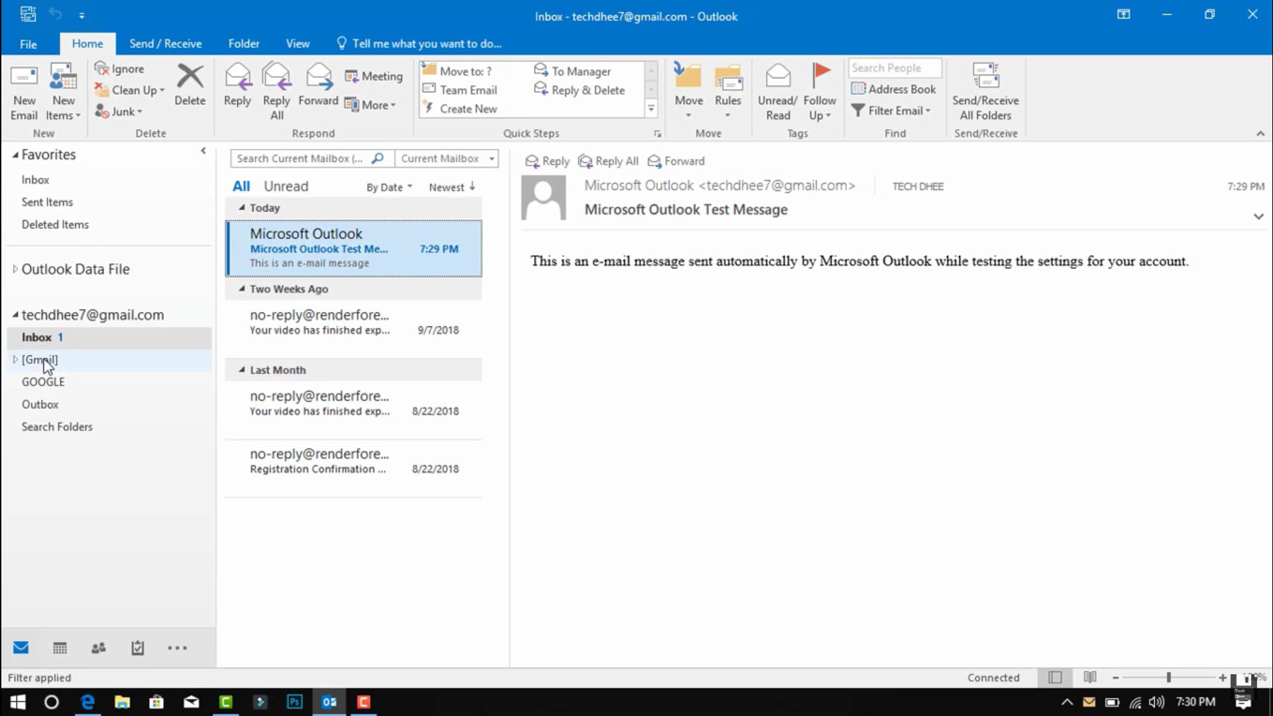1273x716 pixels.
Task: Click Ignore conversation icon
Action: (x=101, y=68)
